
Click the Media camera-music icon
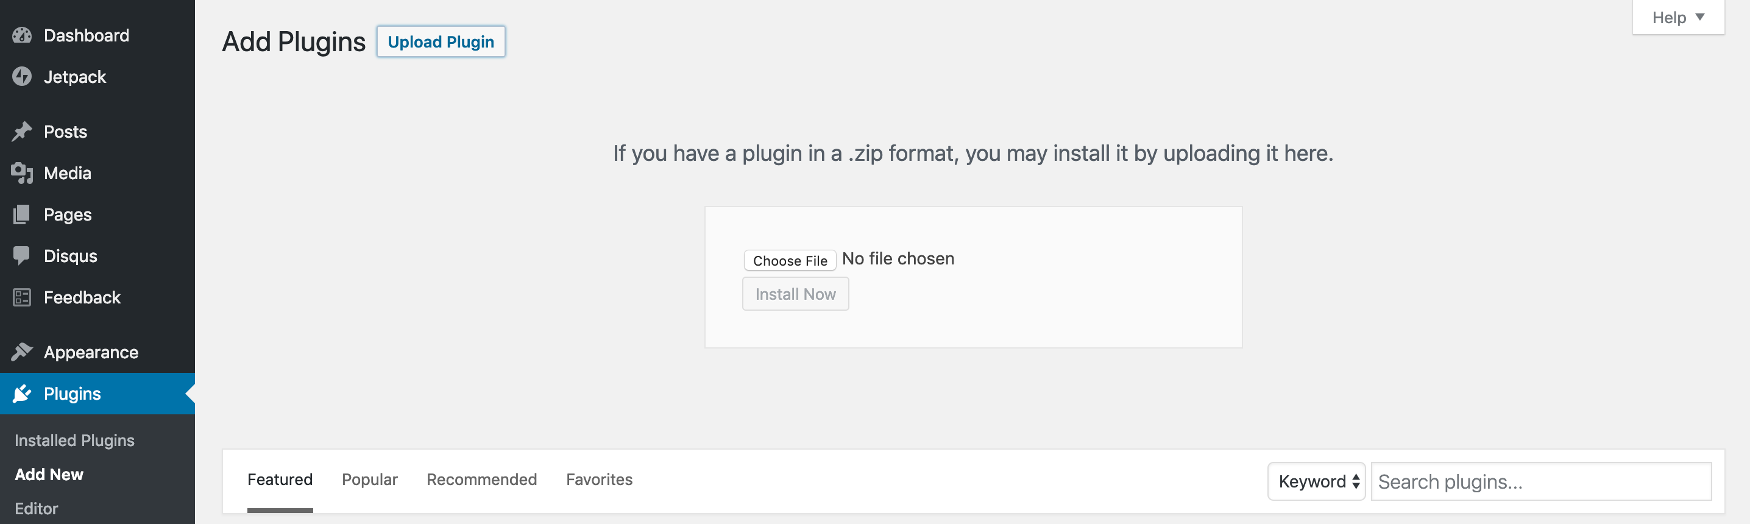click(22, 172)
